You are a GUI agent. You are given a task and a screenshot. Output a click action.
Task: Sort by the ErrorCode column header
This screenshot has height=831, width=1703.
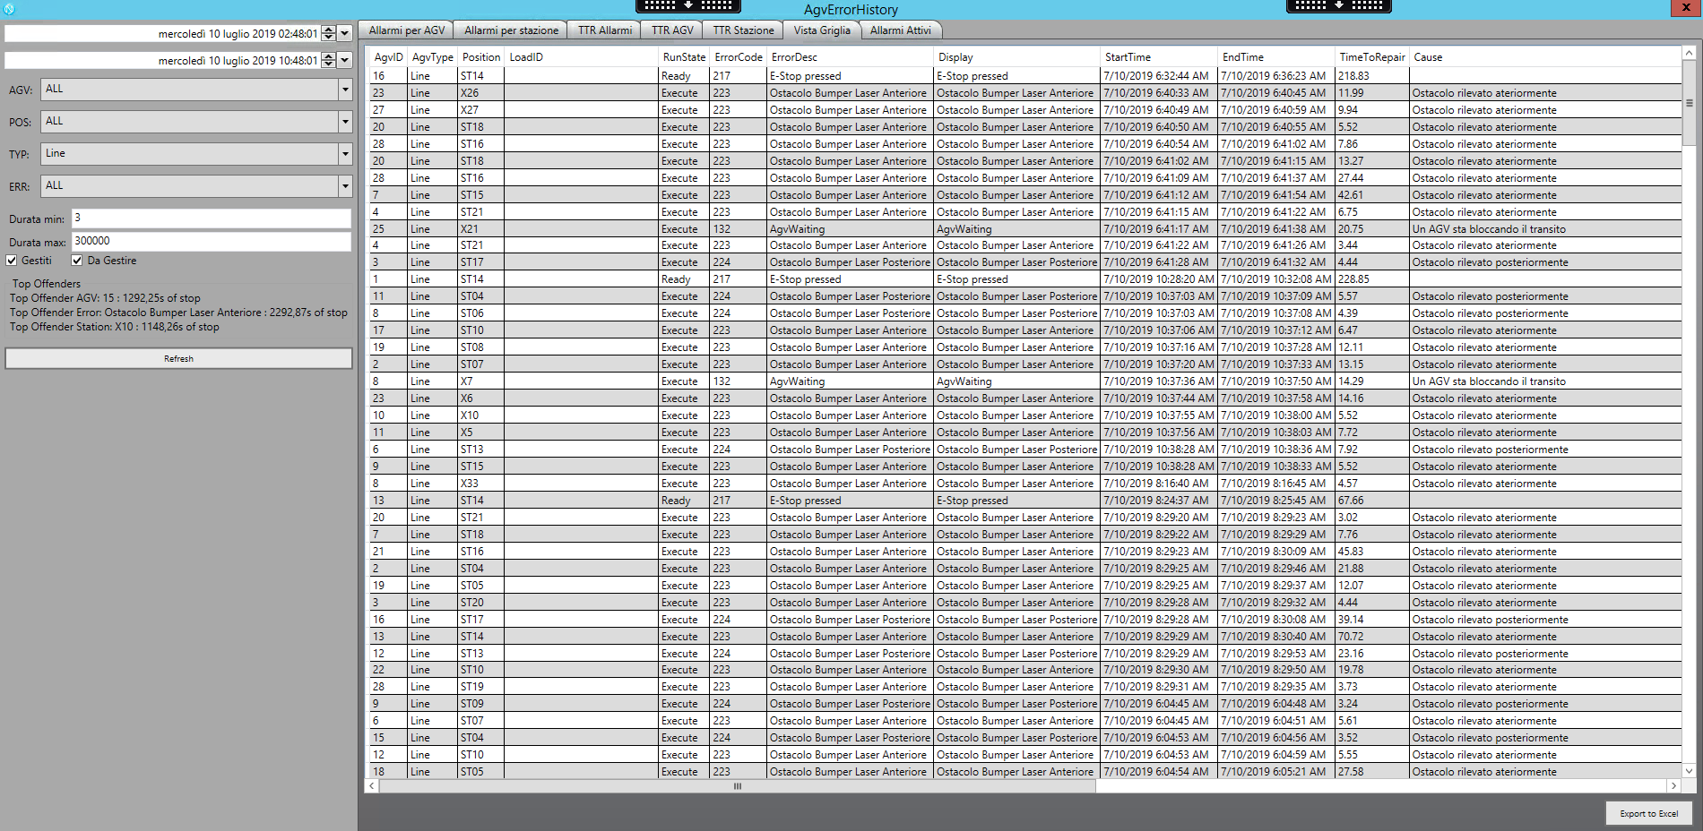[x=739, y=57]
